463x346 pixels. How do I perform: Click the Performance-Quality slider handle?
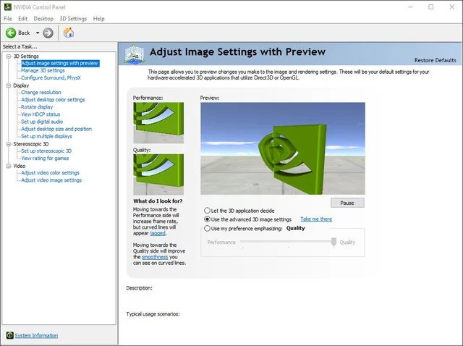point(334,242)
